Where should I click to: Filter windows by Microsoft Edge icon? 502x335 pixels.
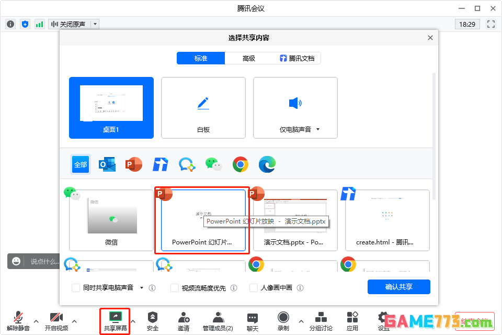coord(267,164)
